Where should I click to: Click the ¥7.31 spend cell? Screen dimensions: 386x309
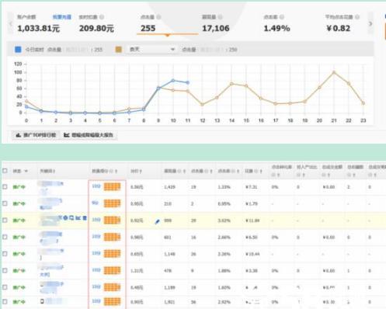[x=251, y=187]
